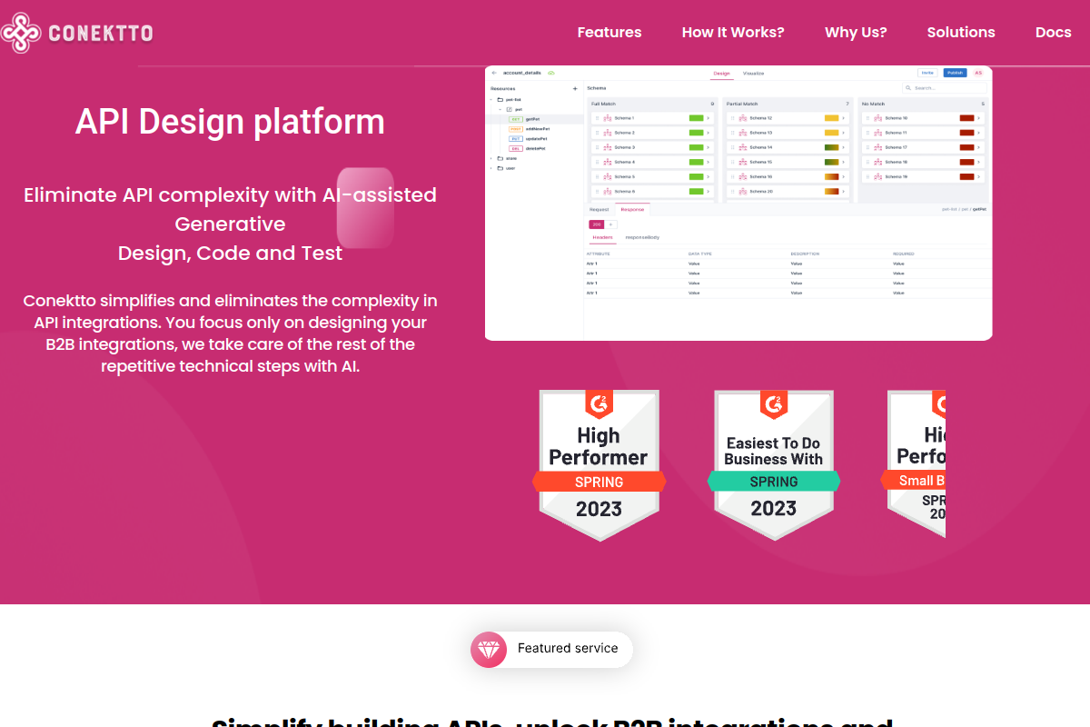Go to the Why Us? section
This screenshot has height=727, width=1090.
(856, 32)
